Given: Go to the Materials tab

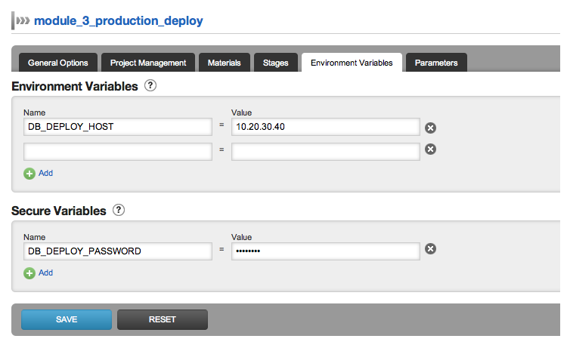Looking at the screenshot, I should (x=225, y=63).
